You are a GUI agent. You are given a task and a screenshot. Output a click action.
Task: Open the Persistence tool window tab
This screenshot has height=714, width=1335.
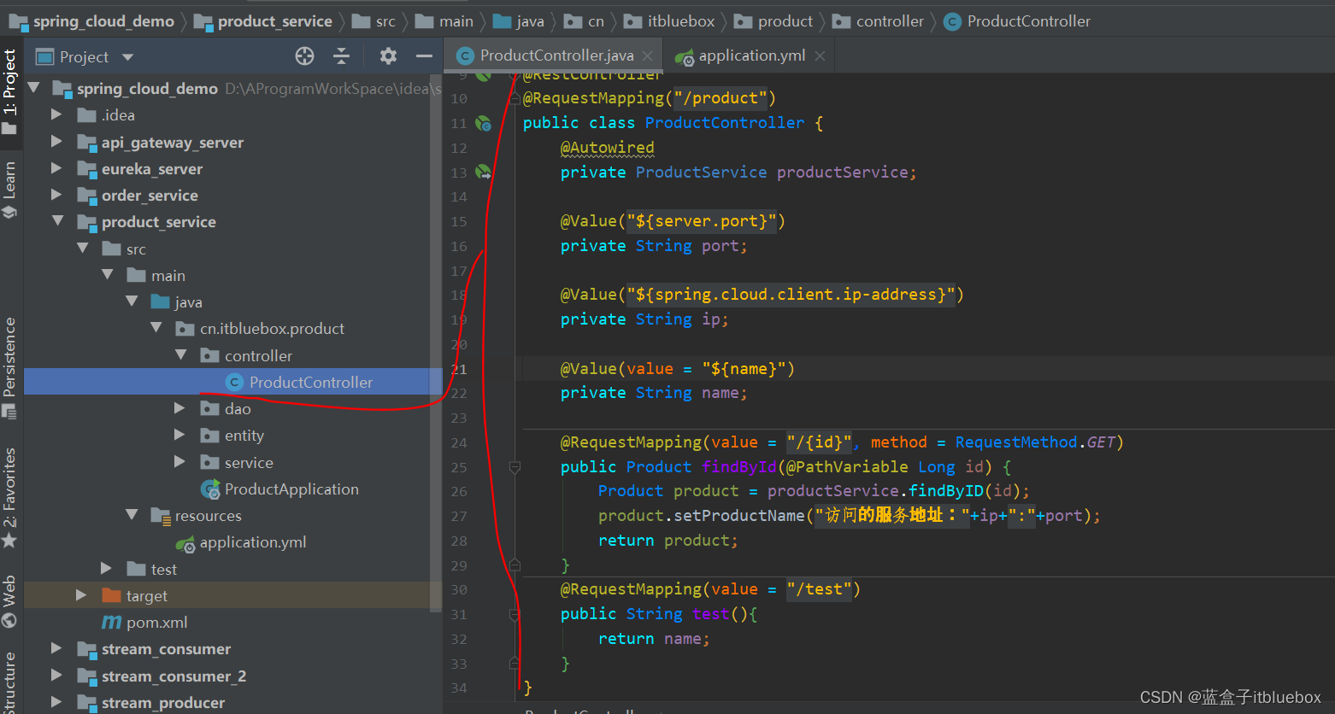click(9, 367)
